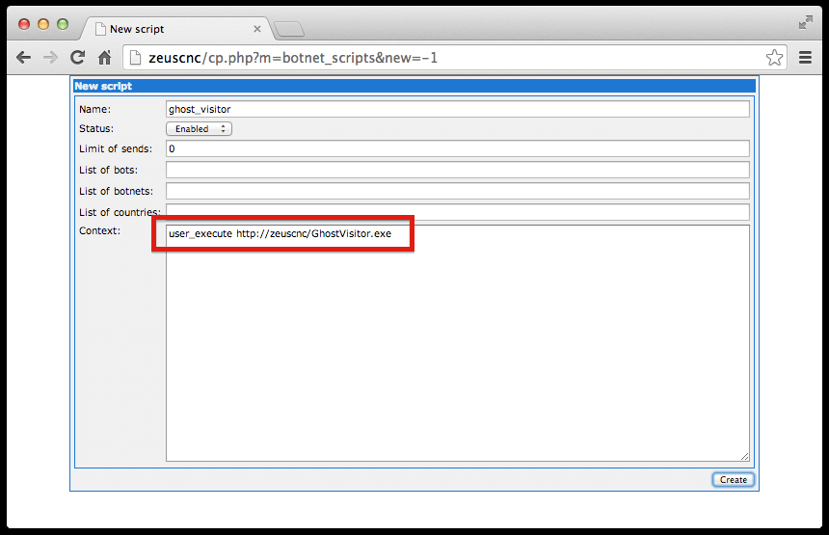This screenshot has height=535, width=829.
Task: Click the address bar URL
Action: [293, 58]
